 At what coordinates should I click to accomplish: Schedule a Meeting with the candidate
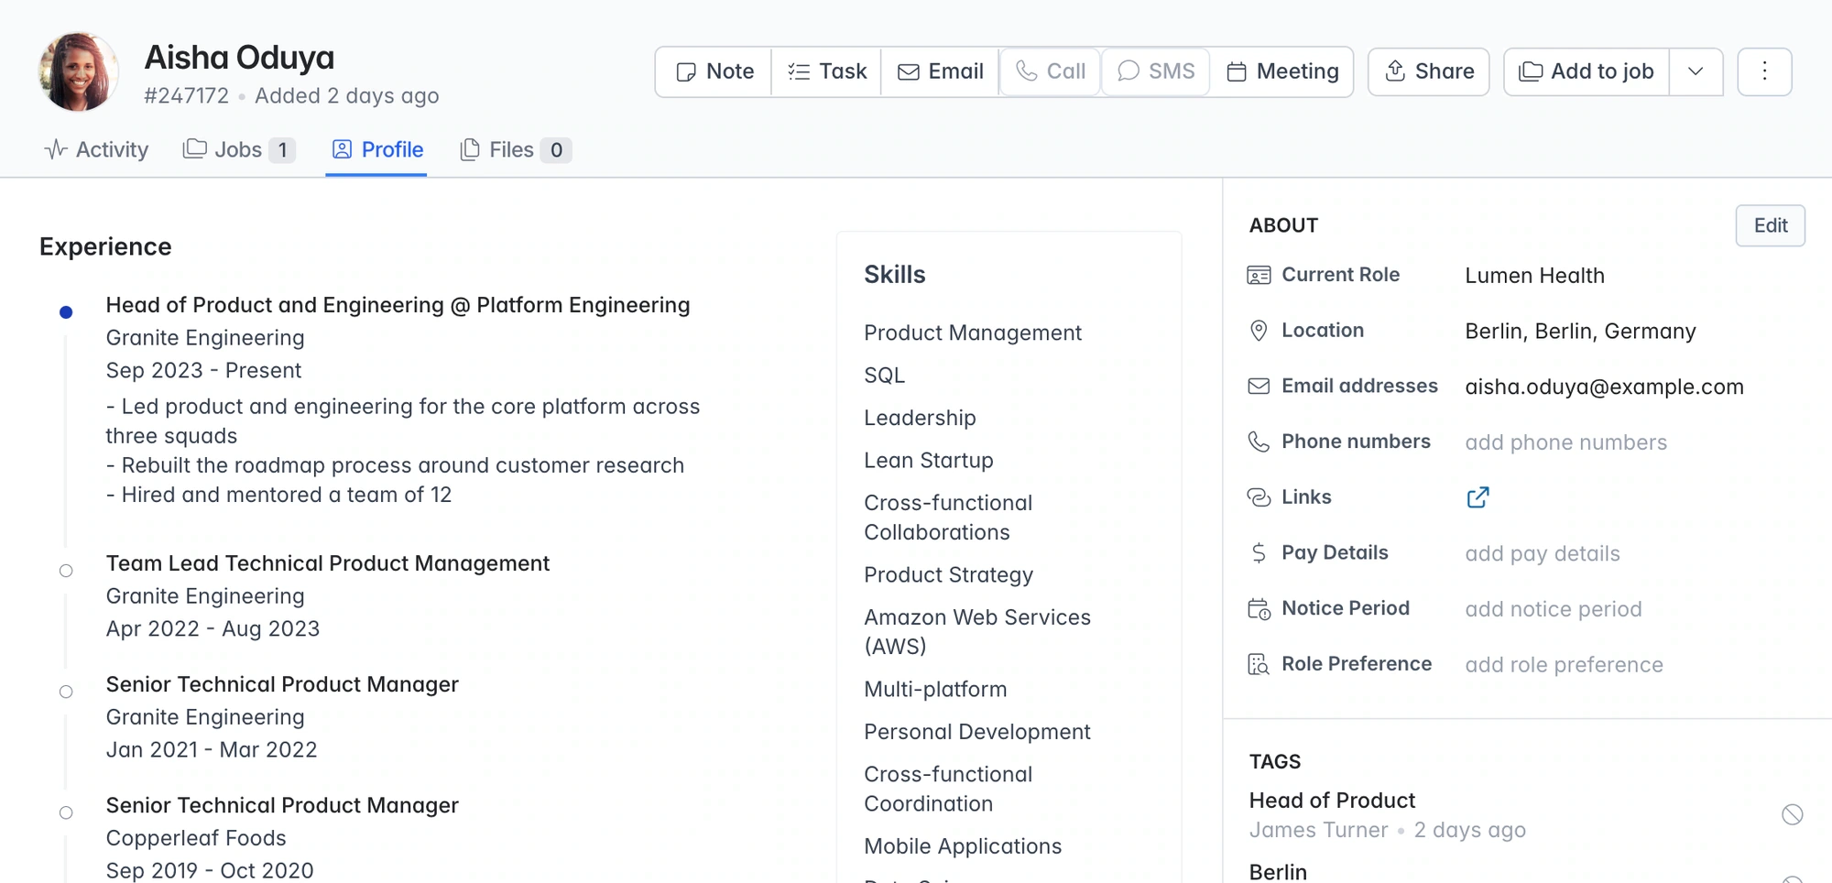pos(1282,71)
